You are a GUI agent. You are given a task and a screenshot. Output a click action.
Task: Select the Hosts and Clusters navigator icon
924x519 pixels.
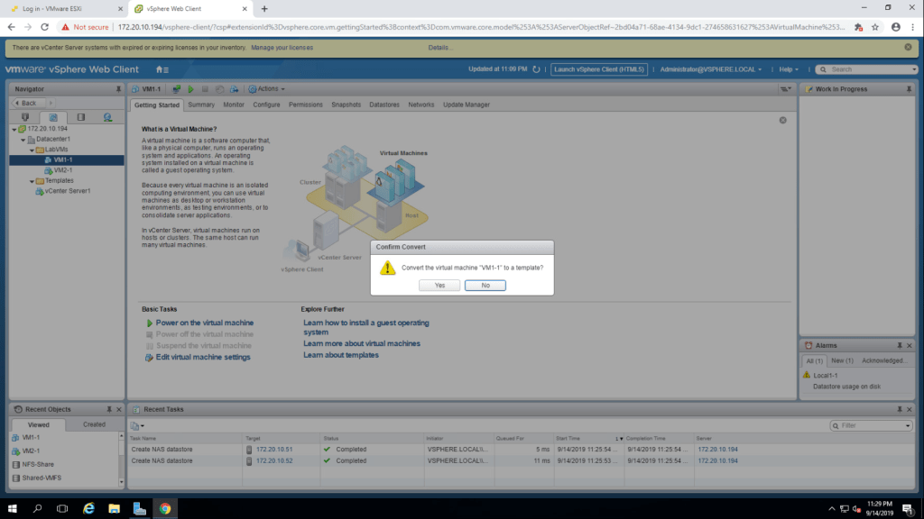(x=25, y=117)
